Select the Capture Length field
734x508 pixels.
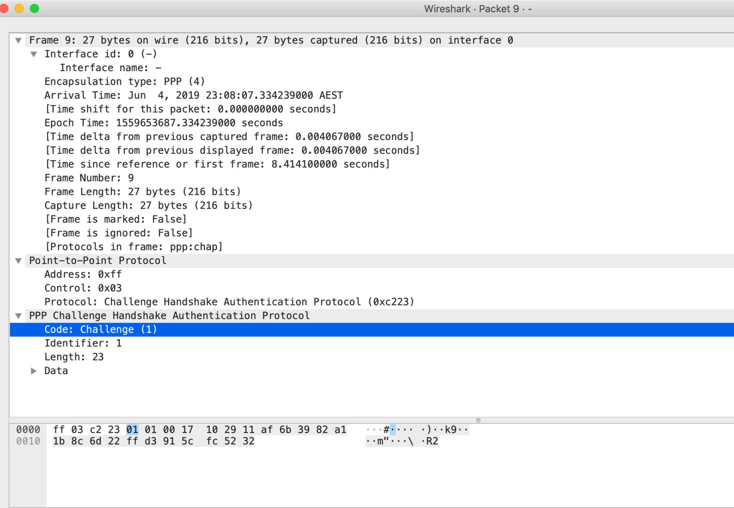[149, 205]
